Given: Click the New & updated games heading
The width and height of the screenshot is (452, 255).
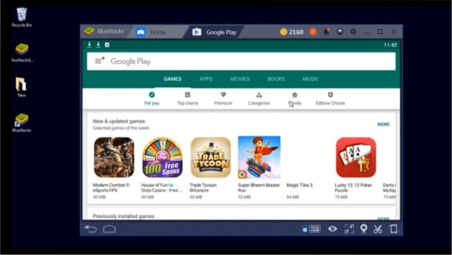Looking at the screenshot, I should coord(119,121).
